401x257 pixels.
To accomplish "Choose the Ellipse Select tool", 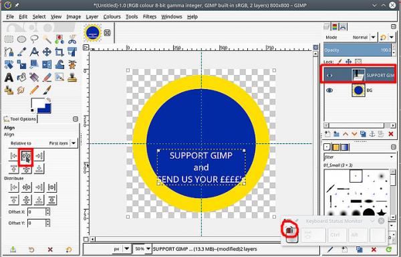I will pyautogui.click(x=22, y=39).
